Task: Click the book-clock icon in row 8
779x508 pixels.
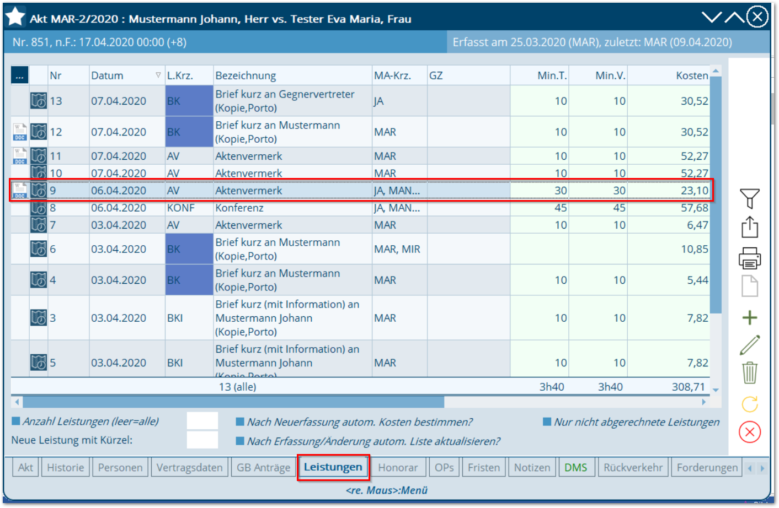Action: click(x=39, y=208)
